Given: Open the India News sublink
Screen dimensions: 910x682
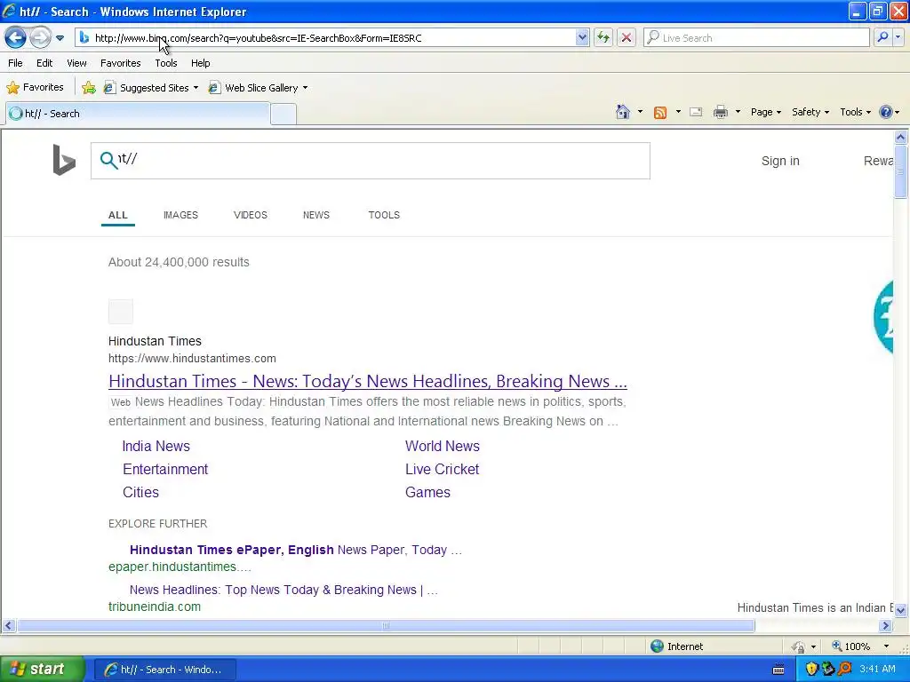Looking at the screenshot, I should pos(156,446).
